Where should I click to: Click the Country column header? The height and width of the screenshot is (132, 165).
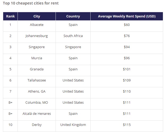click(73, 16)
